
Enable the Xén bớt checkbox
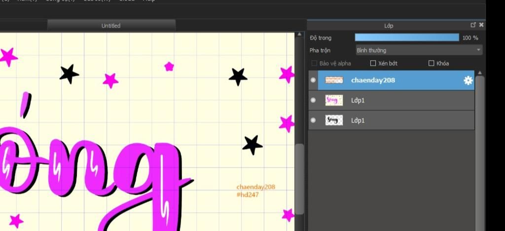[373, 64]
